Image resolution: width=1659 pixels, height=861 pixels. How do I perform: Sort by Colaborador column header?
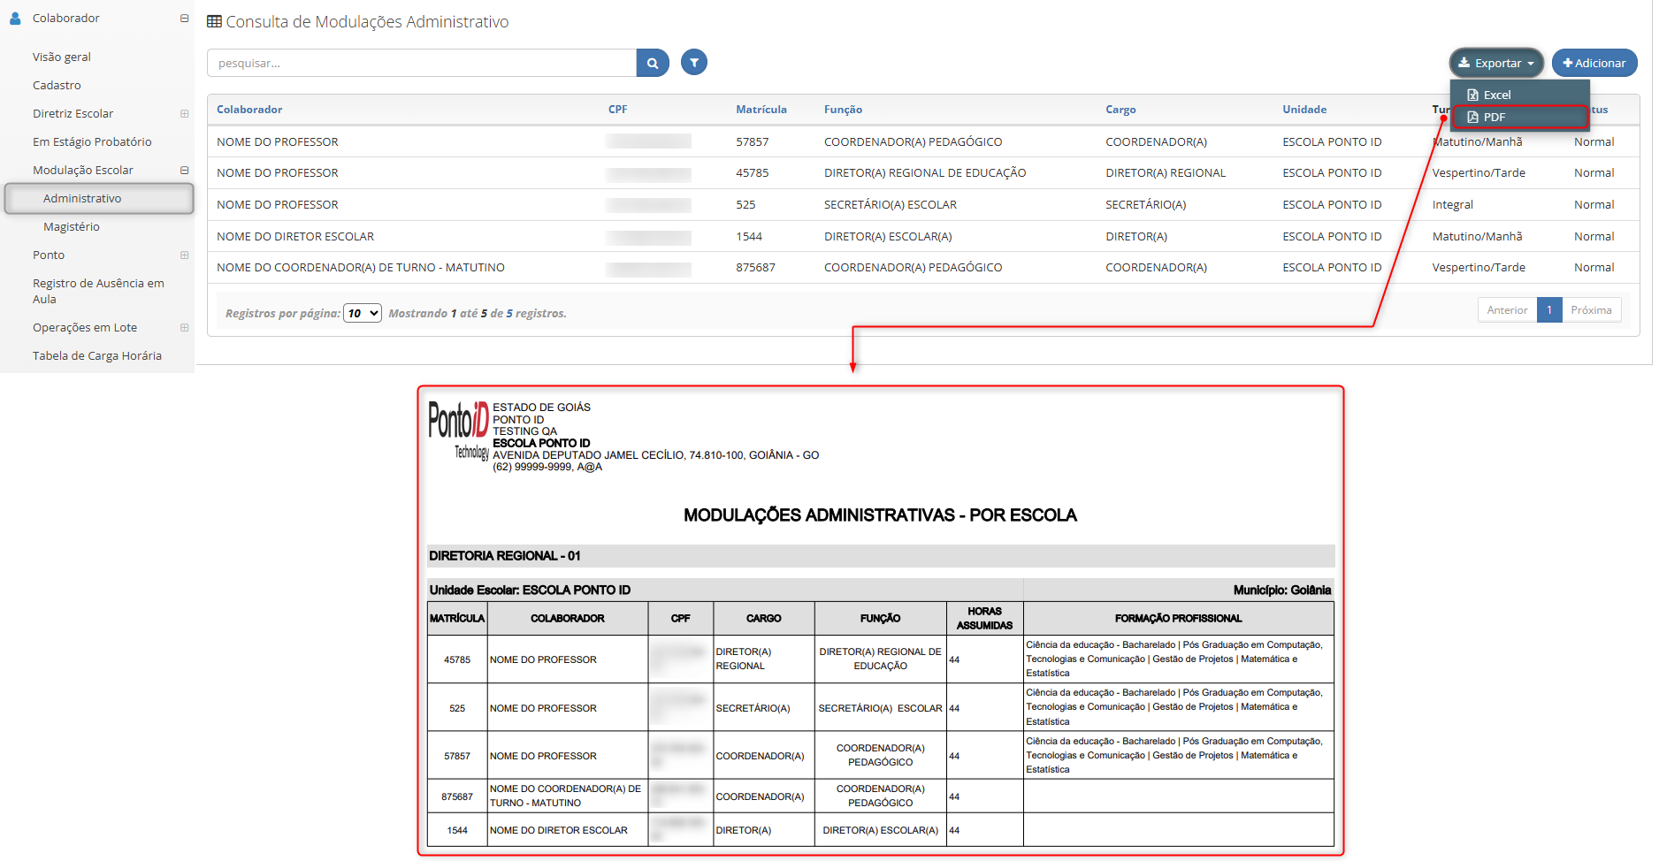coord(249,110)
